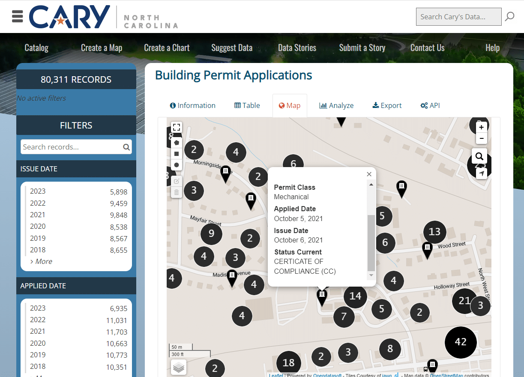Click the Search records input field
Image resolution: width=524 pixels, height=377 pixels.
tap(71, 147)
